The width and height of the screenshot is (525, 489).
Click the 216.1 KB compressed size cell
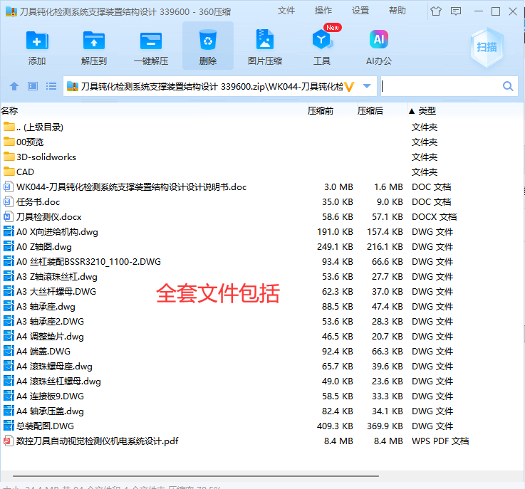385,246
